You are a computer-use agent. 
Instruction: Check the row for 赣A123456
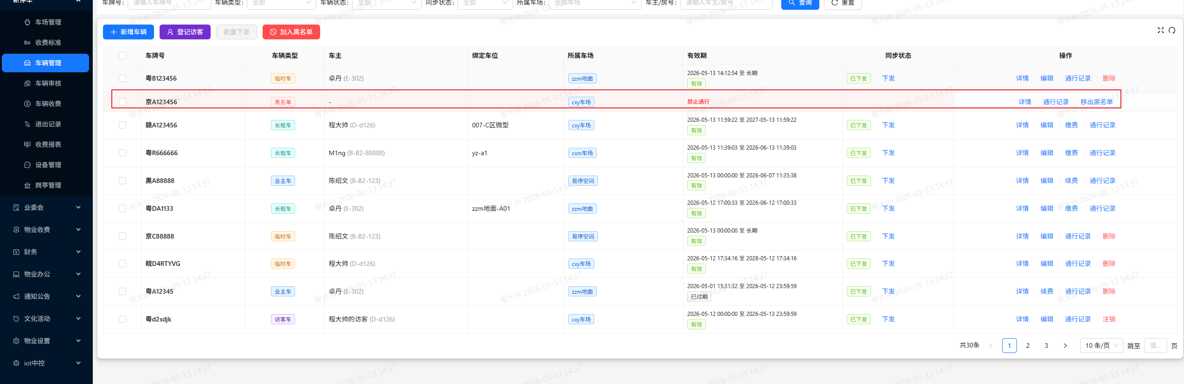122,125
